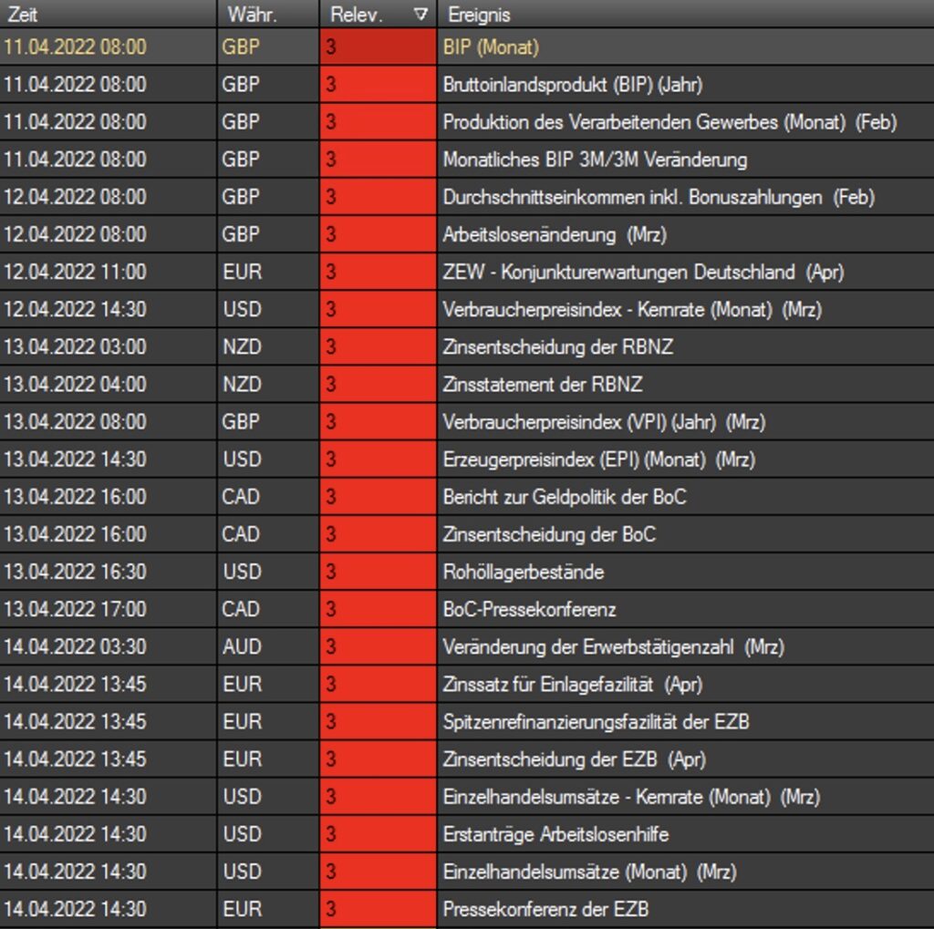Select Zinsentscheidung der EZB (Apr) entry
The width and height of the screenshot is (934, 929).
click(574, 759)
